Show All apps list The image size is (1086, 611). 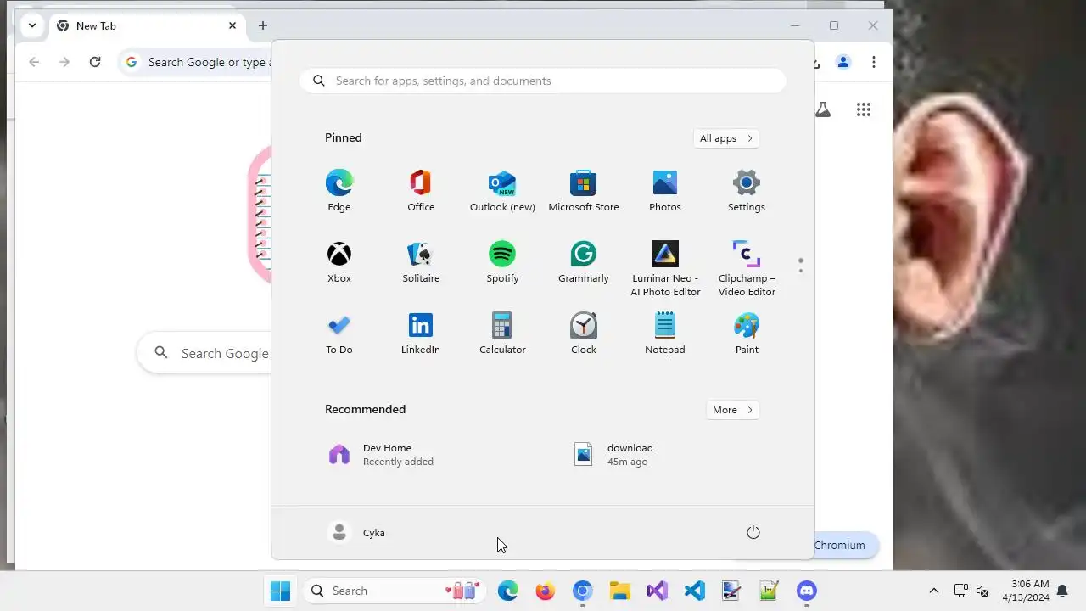(726, 138)
